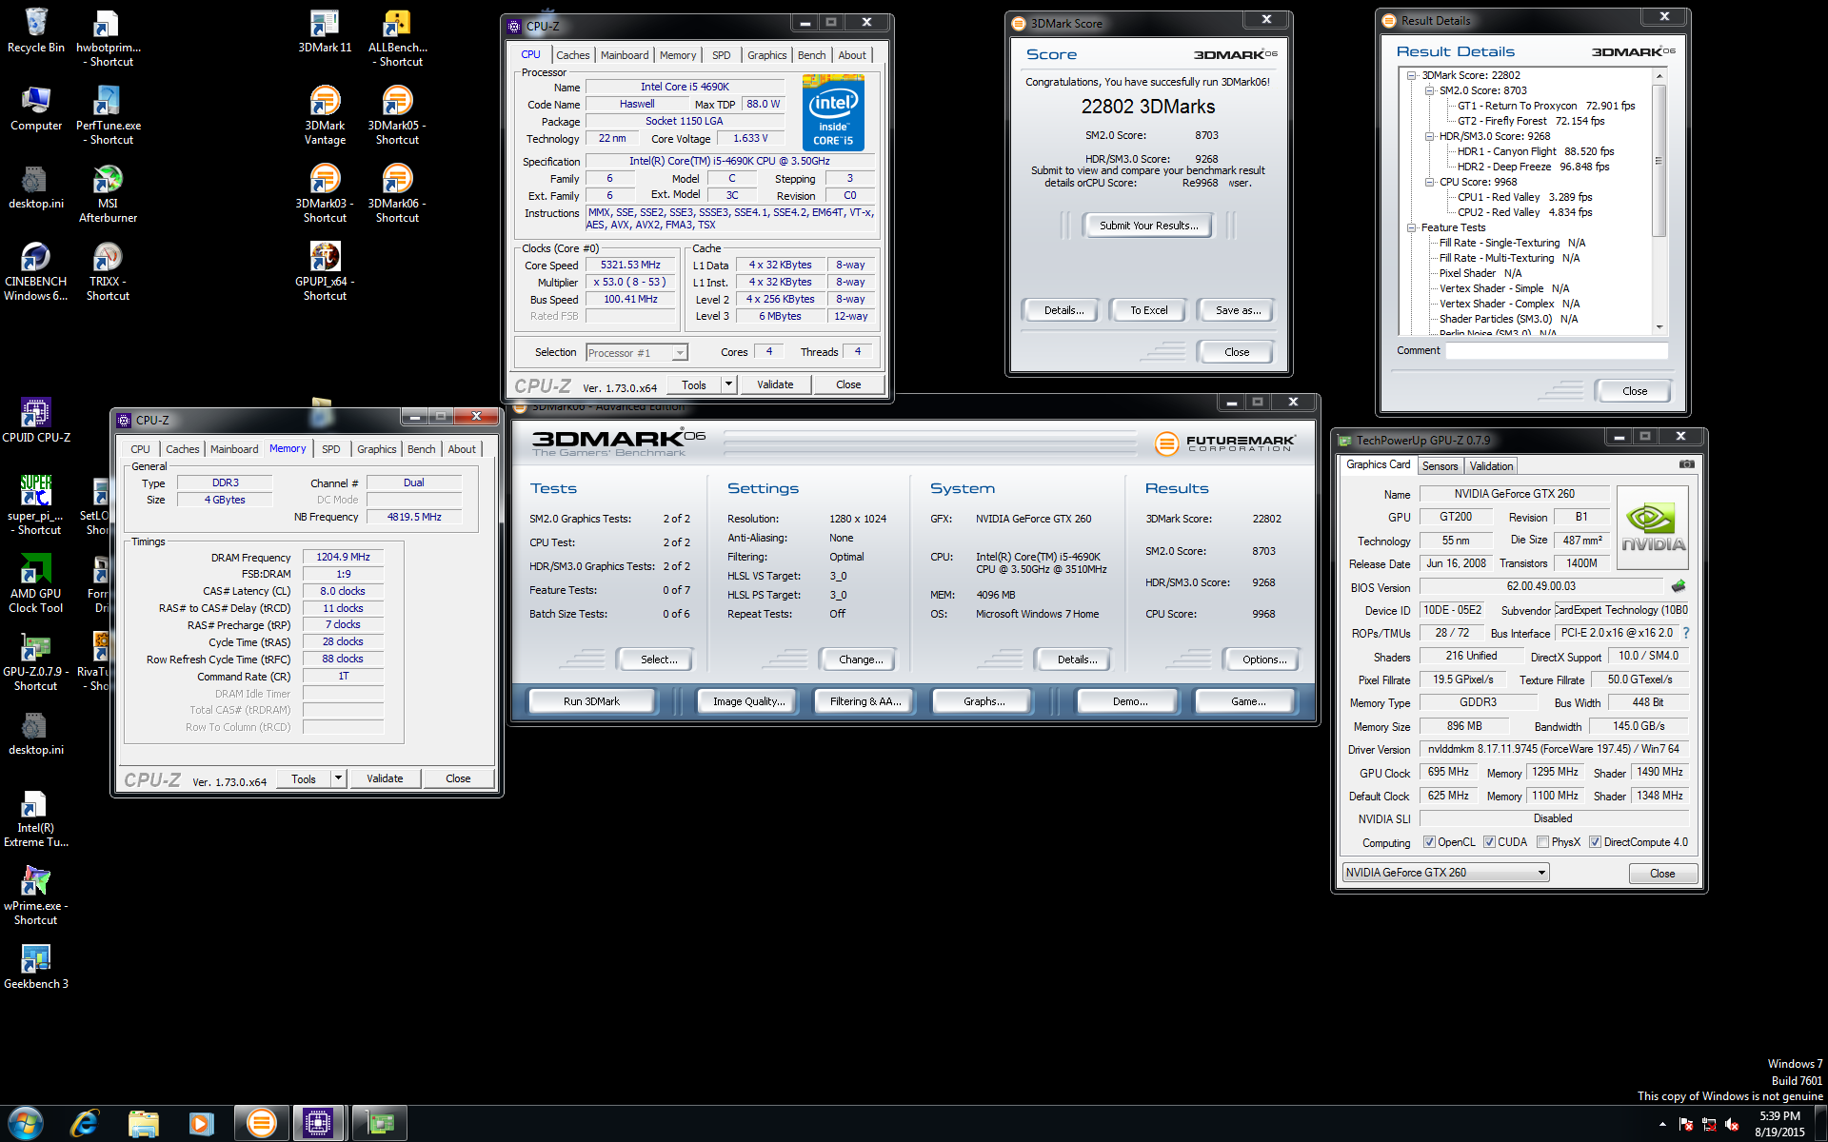Toggle the DirectCompute 4.0 checkbox
The width and height of the screenshot is (1828, 1142).
[x=1595, y=842]
